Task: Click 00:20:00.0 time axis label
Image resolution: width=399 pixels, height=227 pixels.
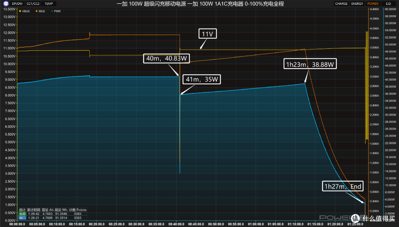Action: (x=97, y=224)
